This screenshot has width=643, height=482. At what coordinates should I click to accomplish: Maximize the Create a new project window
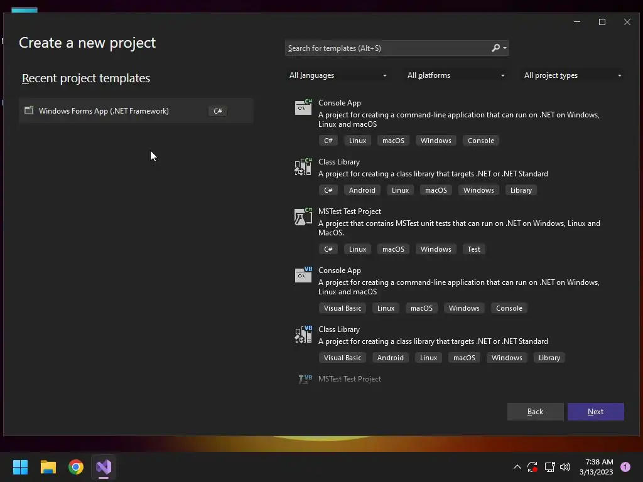(x=602, y=22)
